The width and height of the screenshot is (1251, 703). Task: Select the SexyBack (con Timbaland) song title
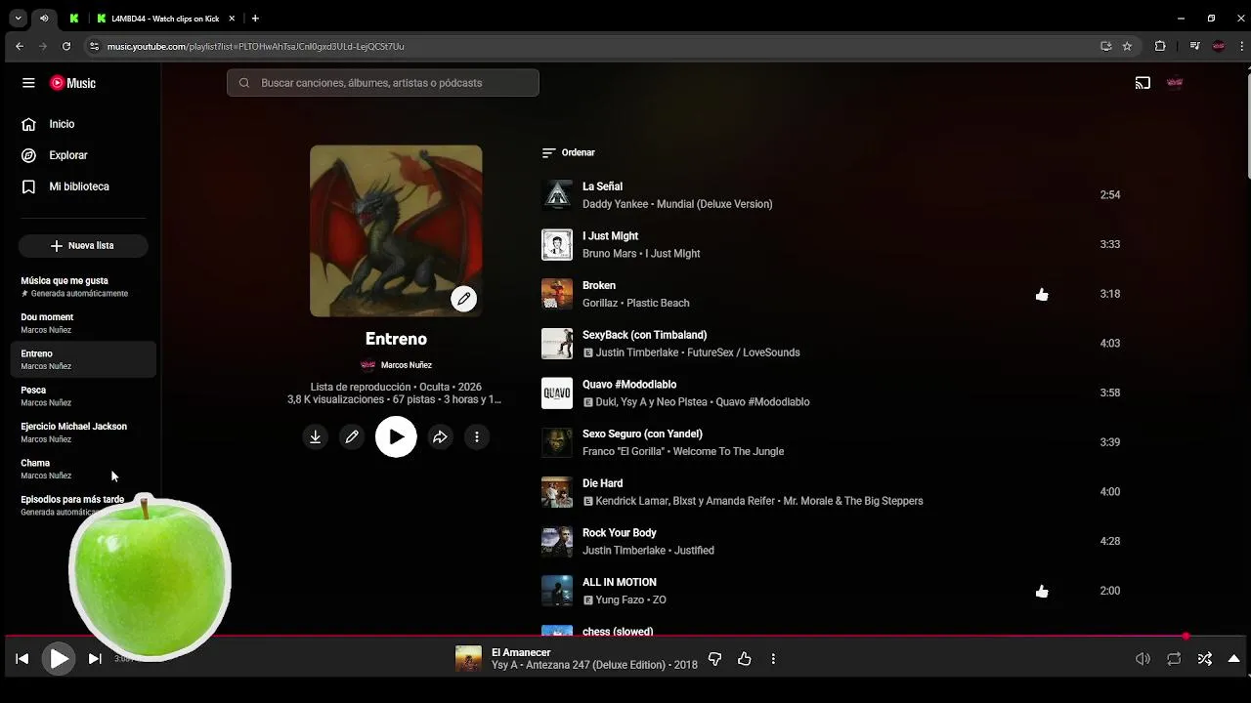[x=644, y=335]
